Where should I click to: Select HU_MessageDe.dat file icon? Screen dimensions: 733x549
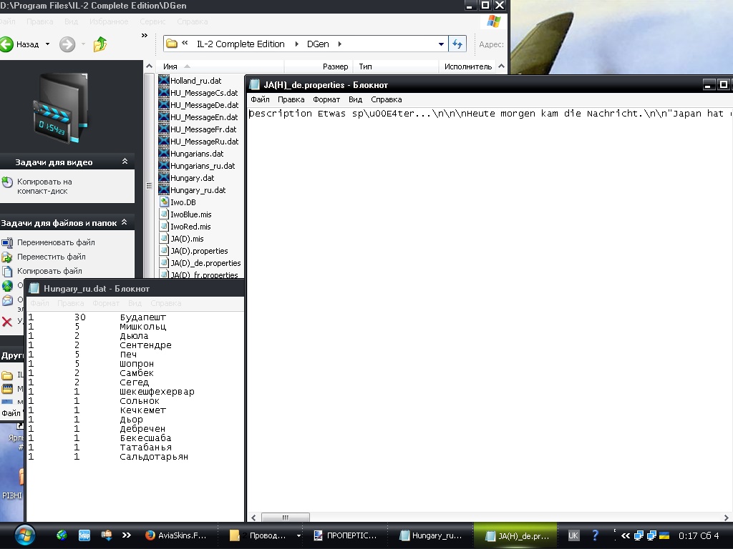pyautogui.click(x=164, y=104)
